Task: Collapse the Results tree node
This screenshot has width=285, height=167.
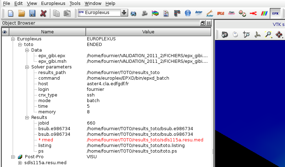Action: pos(27,118)
